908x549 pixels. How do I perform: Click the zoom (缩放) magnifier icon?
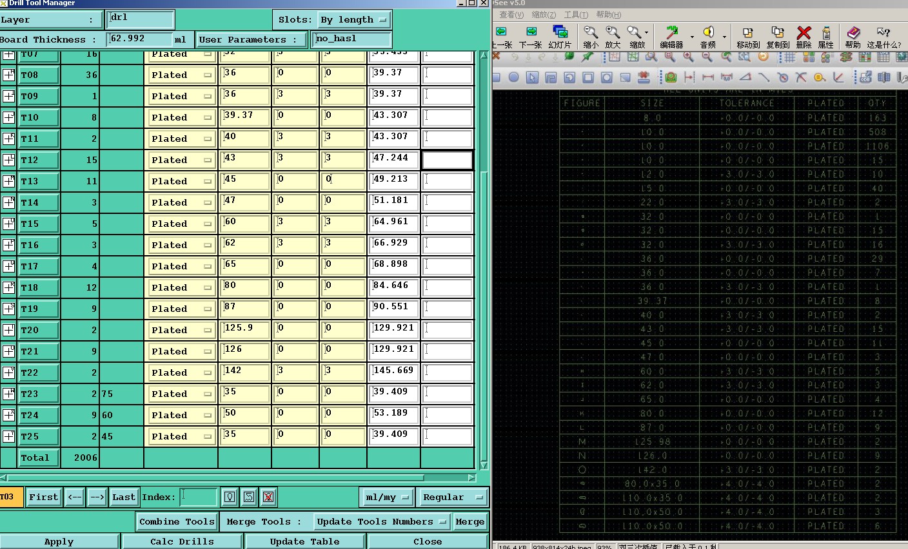pyautogui.click(x=635, y=32)
